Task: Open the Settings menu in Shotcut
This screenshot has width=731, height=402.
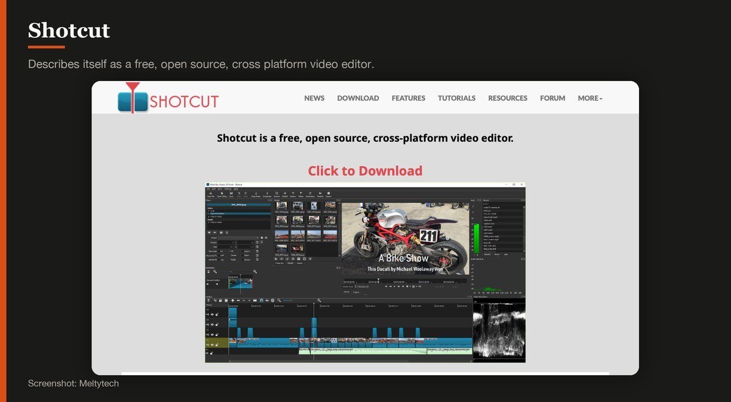Action: pos(228,189)
